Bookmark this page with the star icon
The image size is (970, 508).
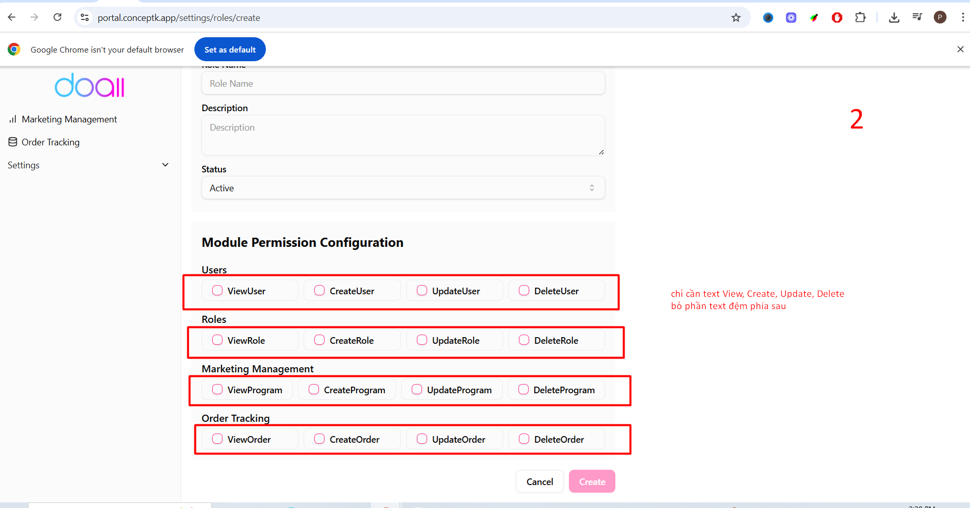pyautogui.click(x=736, y=18)
